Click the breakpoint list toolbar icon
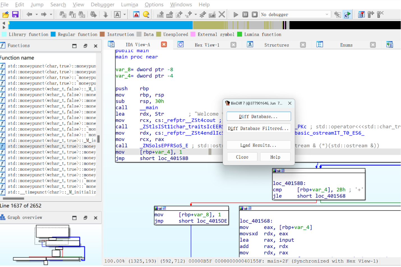Viewport: 401px width, 267px height. click(361, 14)
